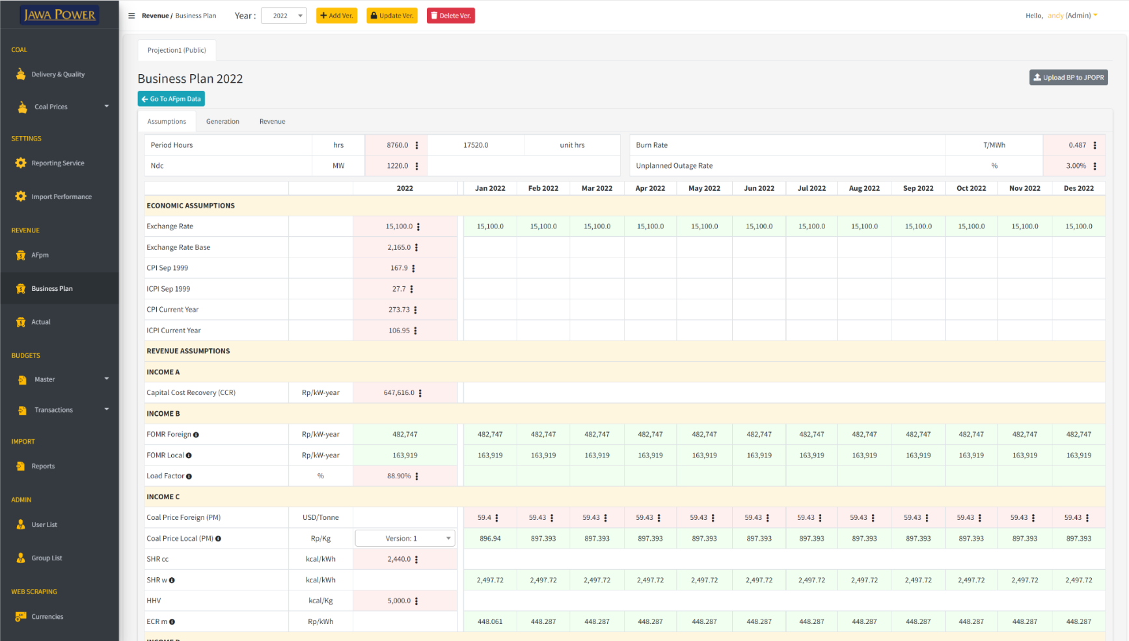Click the Update Ver. button
The image size is (1129, 641).
click(x=392, y=16)
